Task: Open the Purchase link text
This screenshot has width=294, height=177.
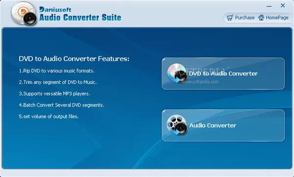Action: tap(245, 18)
